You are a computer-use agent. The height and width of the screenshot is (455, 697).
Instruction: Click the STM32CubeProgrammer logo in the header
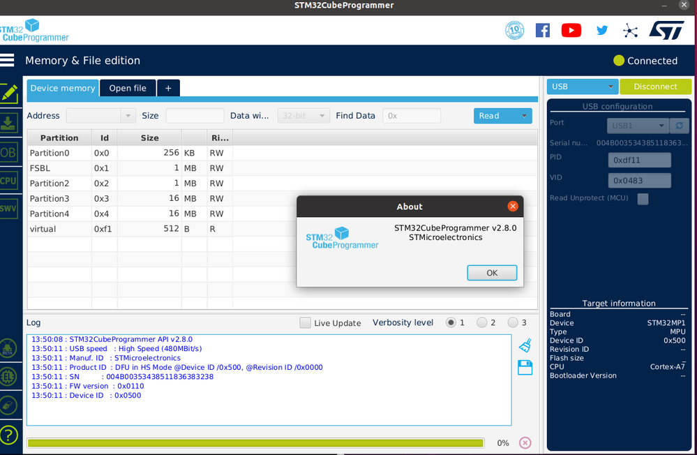[35, 30]
